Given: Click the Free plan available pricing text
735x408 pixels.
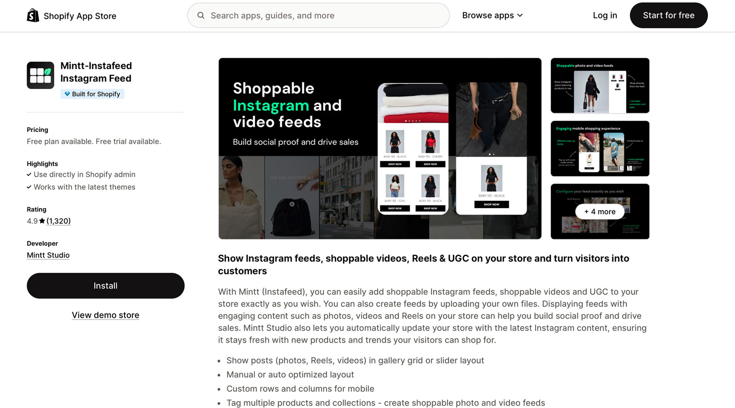Looking at the screenshot, I should coord(94,142).
